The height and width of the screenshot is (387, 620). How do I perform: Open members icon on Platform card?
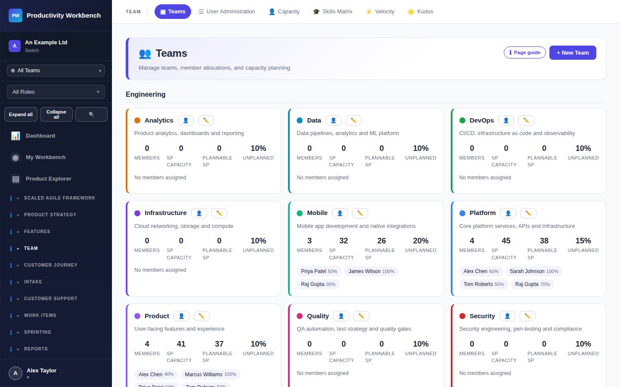click(508, 213)
